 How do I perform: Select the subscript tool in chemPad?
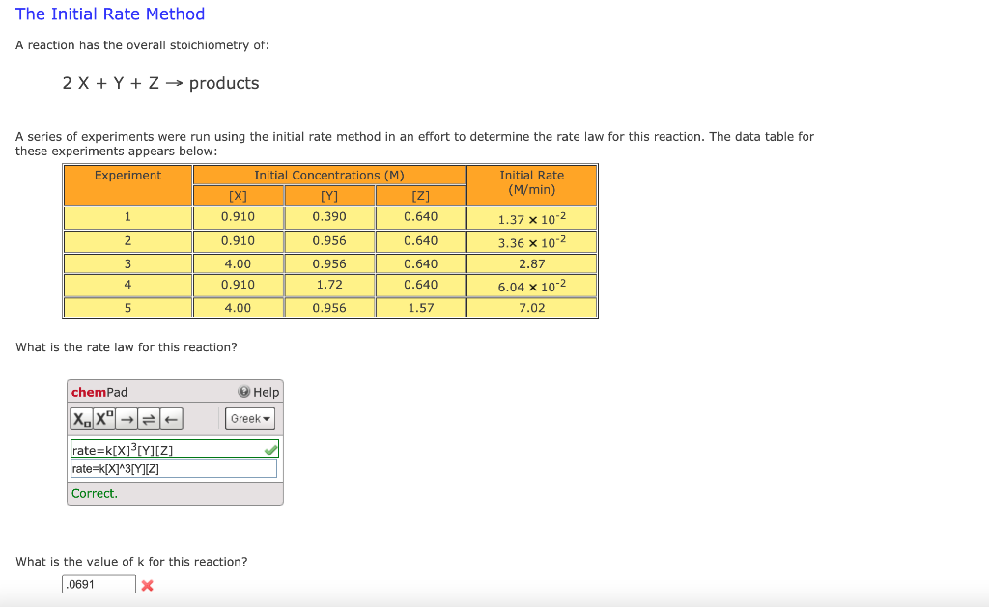[x=81, y=419]
